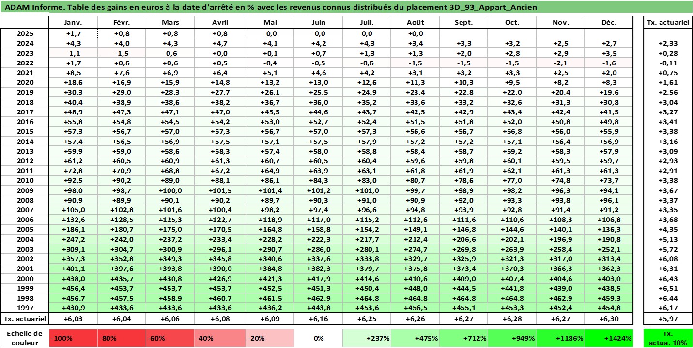Select the +186,1 cell for January 2005
This screenshot has width=693, height=348.
[73, 230]
